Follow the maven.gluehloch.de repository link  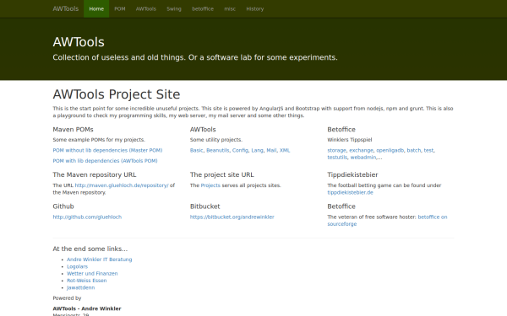(122, 185)
